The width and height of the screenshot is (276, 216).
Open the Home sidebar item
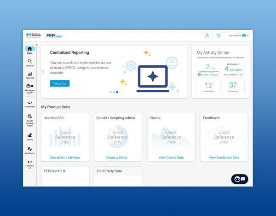coord(29,50)
